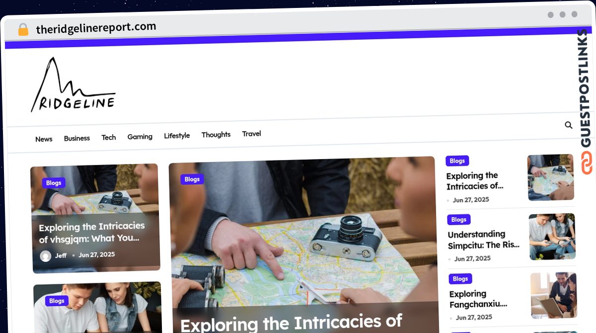Click the Jeff author name link
The height and width of the screenshot is (333, 596).
point(61,255)
